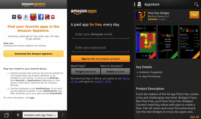Open the Appstore side menu dots
This screenshot has width=201, height=119.
pos(135,5)
